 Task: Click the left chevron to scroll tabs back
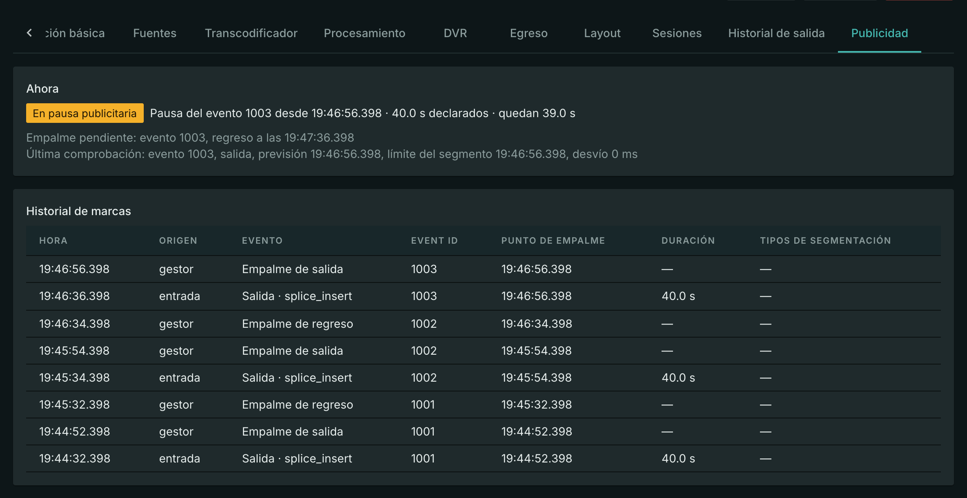29,33
